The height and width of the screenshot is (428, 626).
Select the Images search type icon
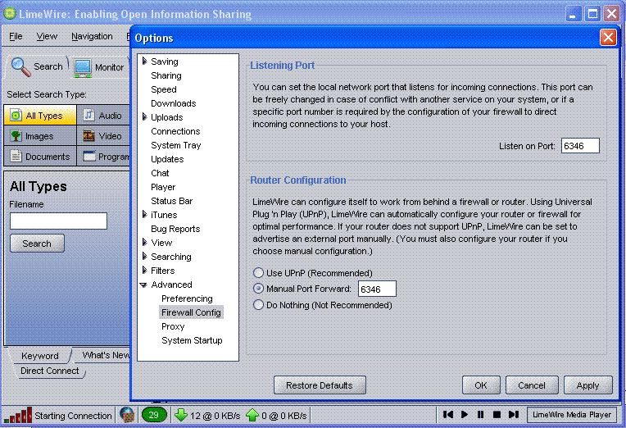click(x=16, y=136)
